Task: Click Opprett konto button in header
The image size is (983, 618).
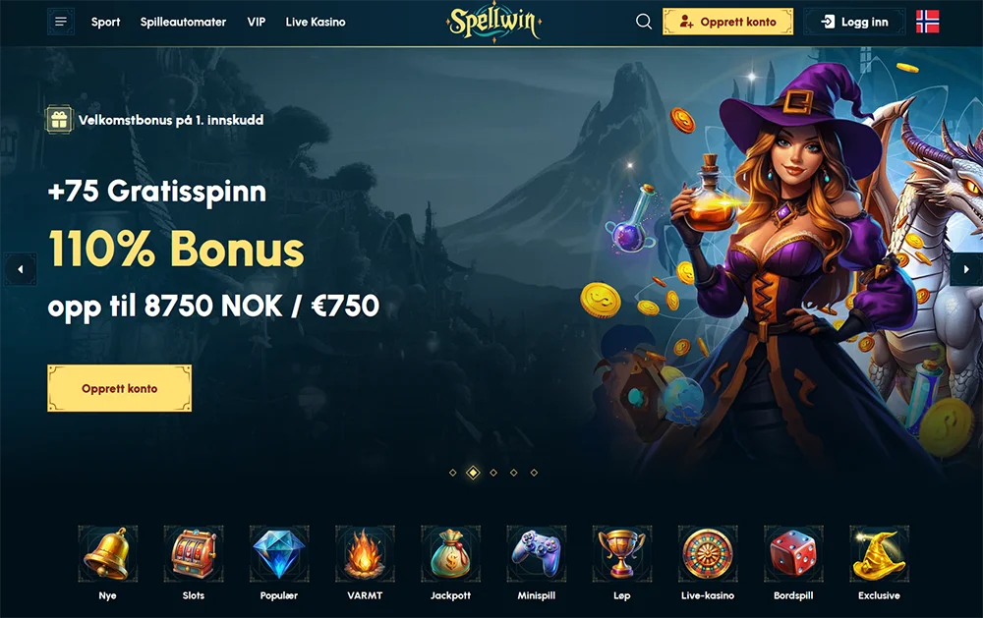Action: click(727, 22)
